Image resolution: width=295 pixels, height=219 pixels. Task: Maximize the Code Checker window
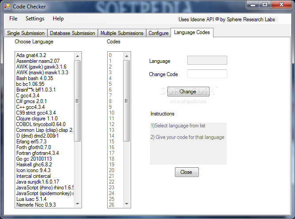[265, 5]
